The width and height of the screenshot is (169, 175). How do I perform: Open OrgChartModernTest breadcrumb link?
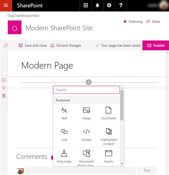24,16
